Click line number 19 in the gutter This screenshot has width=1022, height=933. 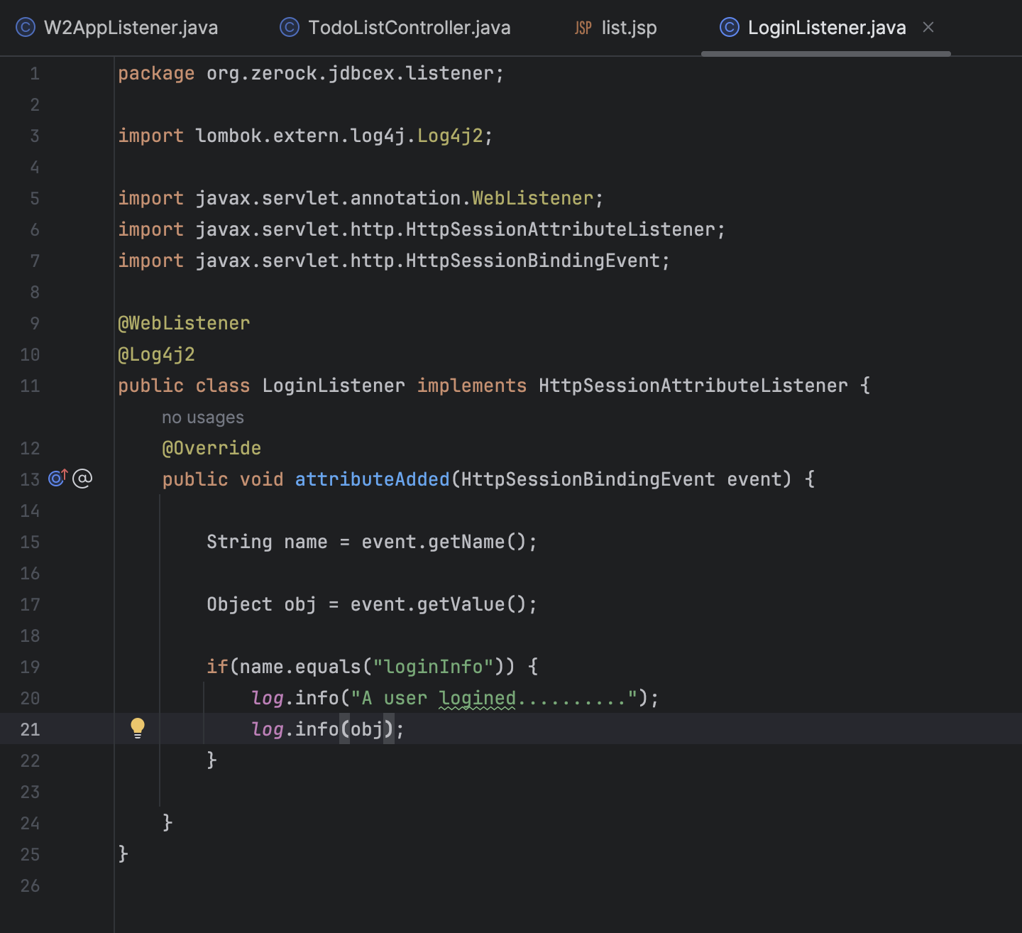30,667
